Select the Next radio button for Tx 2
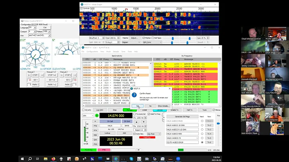This screenshot has height=162, width=289. [x=202, y=126]
